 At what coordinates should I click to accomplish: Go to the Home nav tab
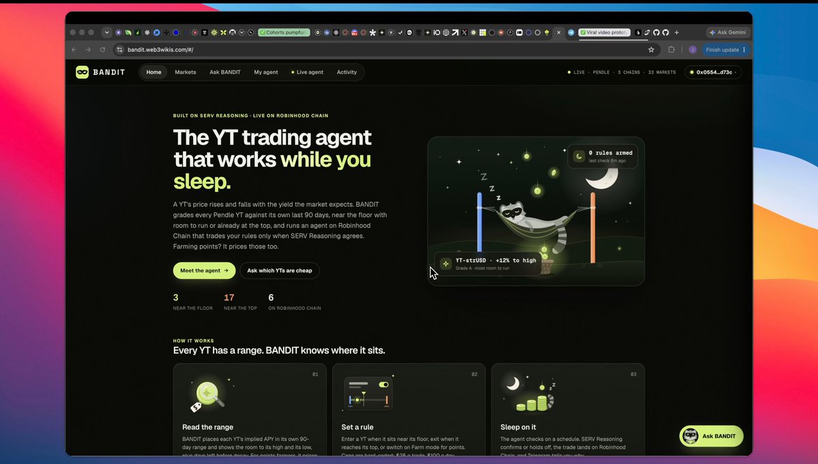pyautogui.click(x=154, y=72)
